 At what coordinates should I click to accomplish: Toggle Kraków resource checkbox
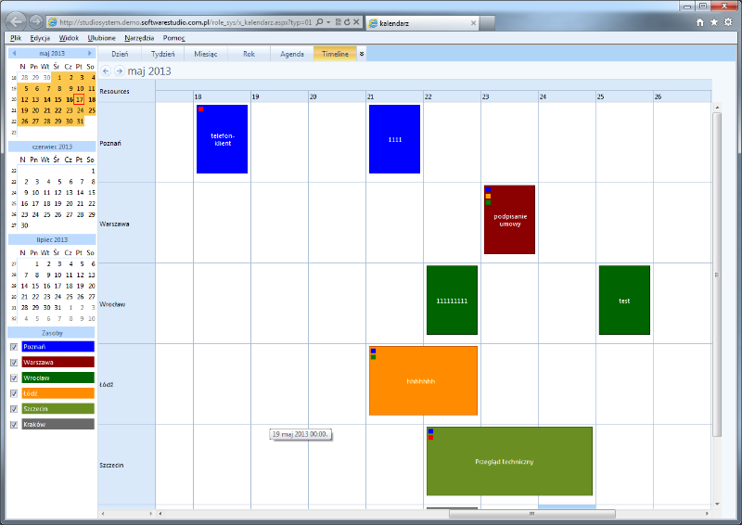(x=14, y=425)
